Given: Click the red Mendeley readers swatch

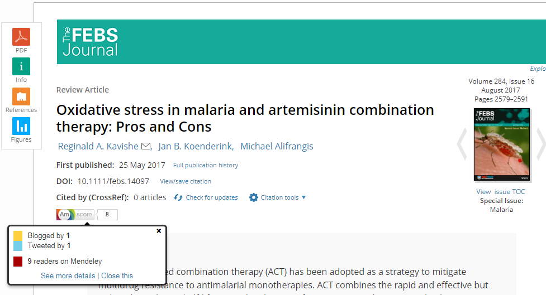Looking at the screenshot, I should click(18, 261).
